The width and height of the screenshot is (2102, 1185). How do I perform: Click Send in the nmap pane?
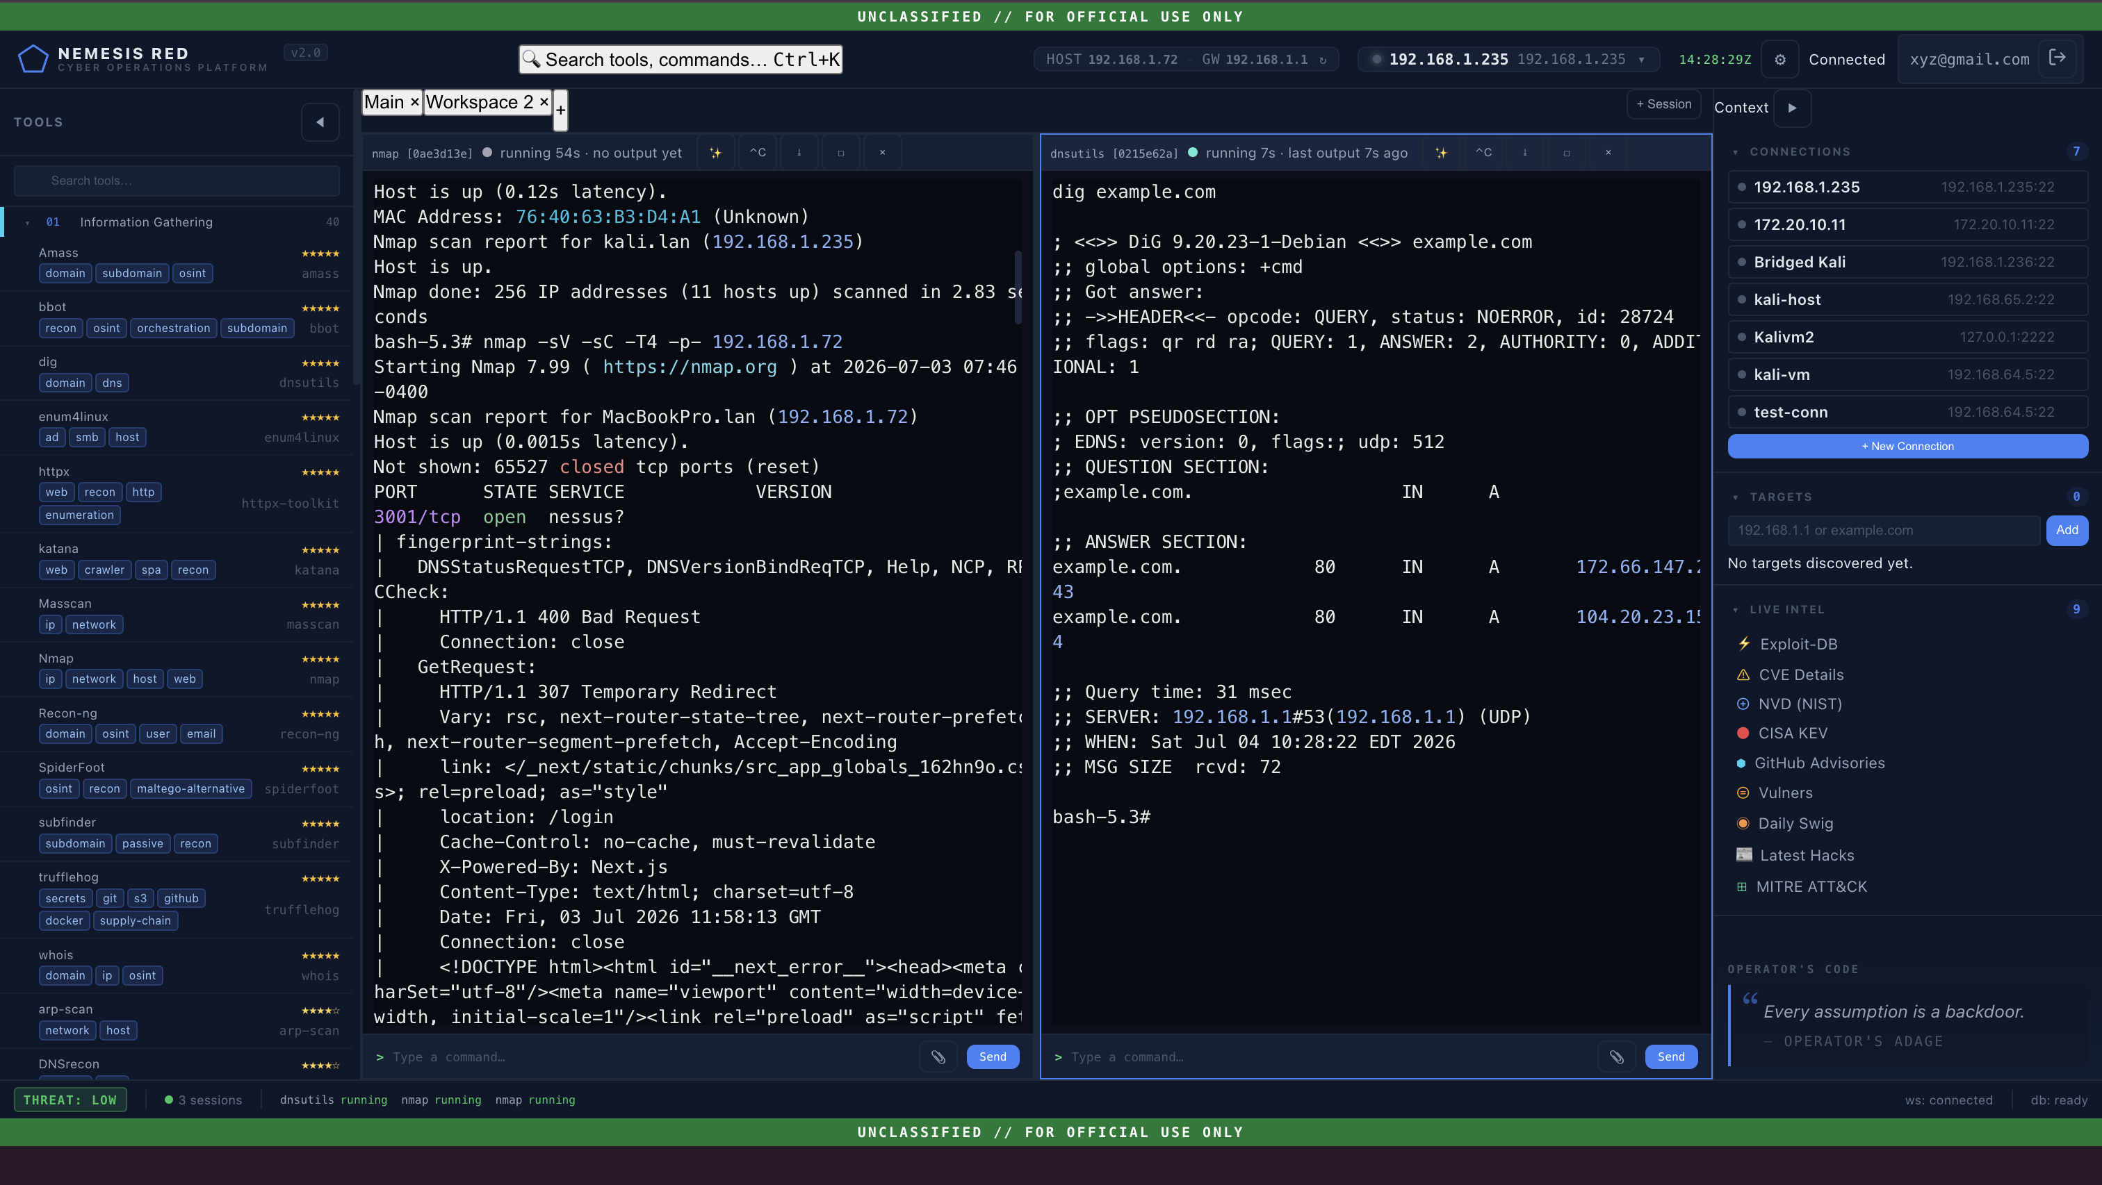pyautogui.click(x=992, y=1057)
